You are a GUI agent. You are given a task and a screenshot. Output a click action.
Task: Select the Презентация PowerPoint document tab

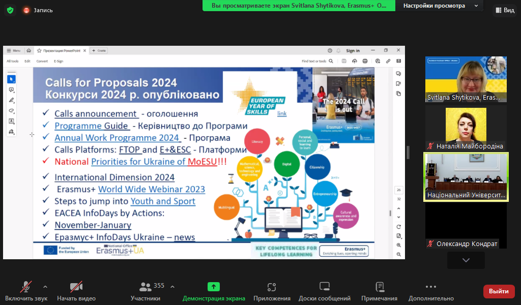62,50
